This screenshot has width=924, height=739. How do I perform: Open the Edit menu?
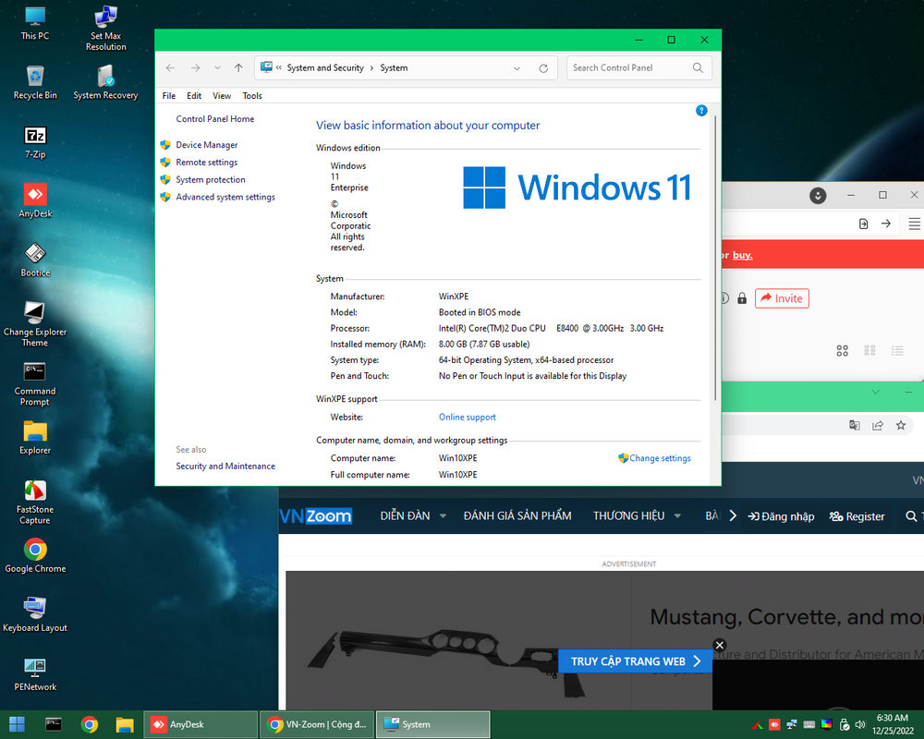coord(194,95)
